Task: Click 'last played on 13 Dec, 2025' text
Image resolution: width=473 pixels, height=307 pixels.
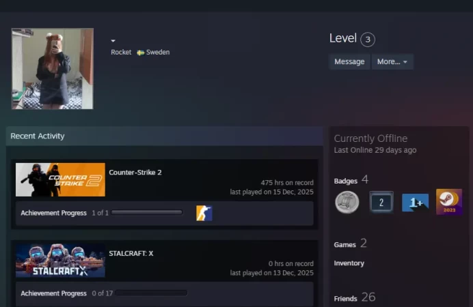Action: pyautogui.click(x=272, y=273)
